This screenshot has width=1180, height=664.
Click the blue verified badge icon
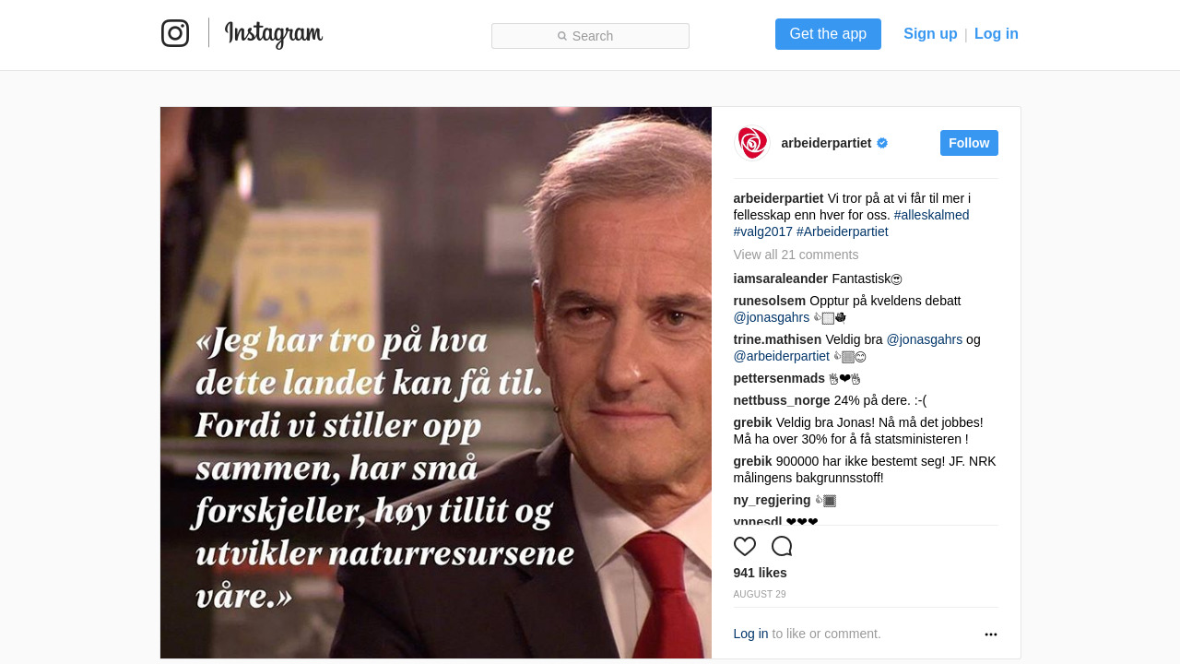tap(882, 143)
